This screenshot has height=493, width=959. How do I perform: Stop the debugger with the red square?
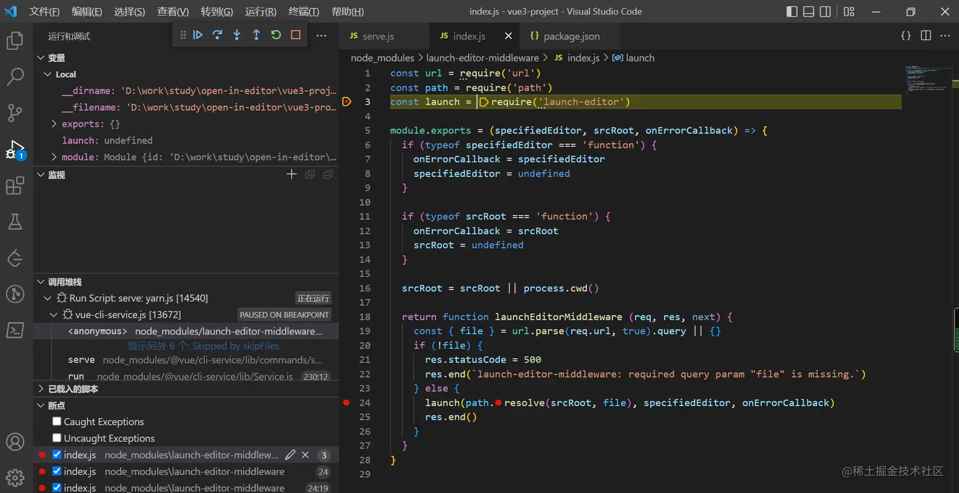click(x=296, y=35)
